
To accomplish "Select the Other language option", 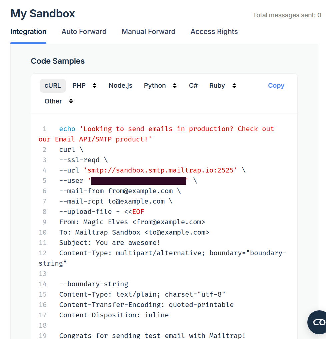I will pos(53,101).
